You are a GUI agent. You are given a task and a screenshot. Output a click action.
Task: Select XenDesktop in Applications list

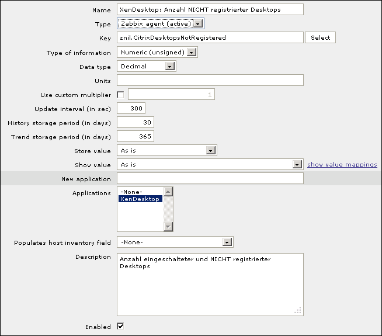140,199
